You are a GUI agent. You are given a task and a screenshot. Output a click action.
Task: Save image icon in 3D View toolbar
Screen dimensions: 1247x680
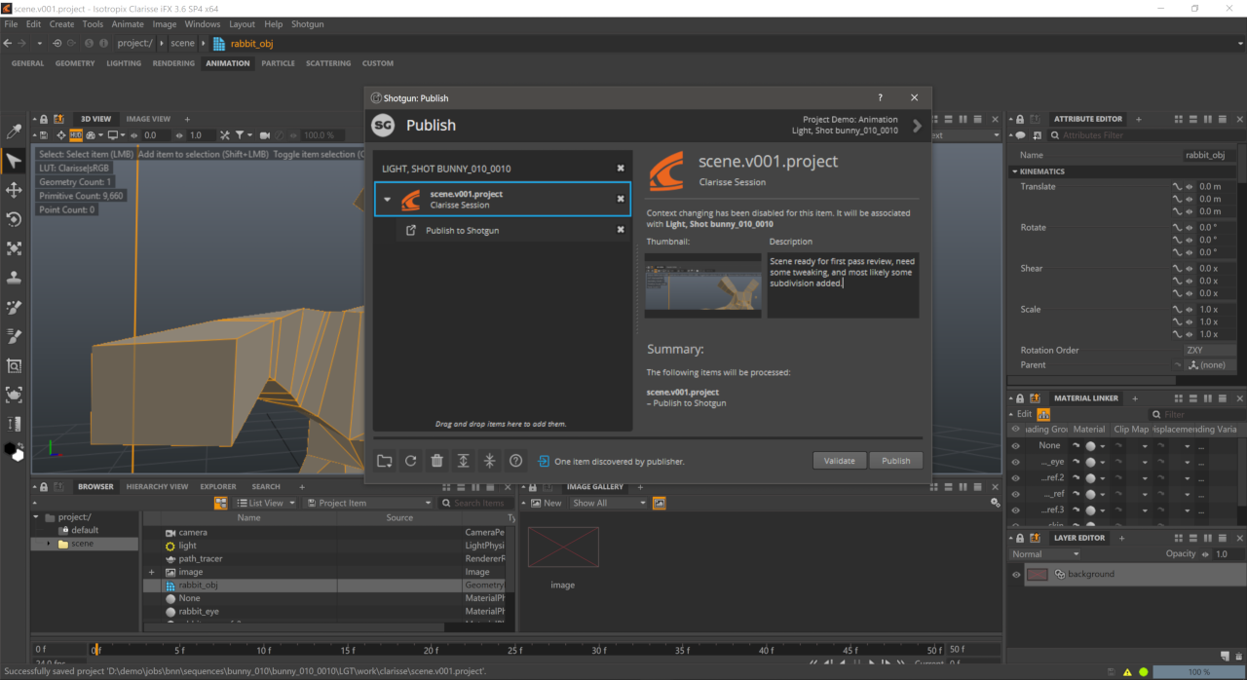(44, 135)
